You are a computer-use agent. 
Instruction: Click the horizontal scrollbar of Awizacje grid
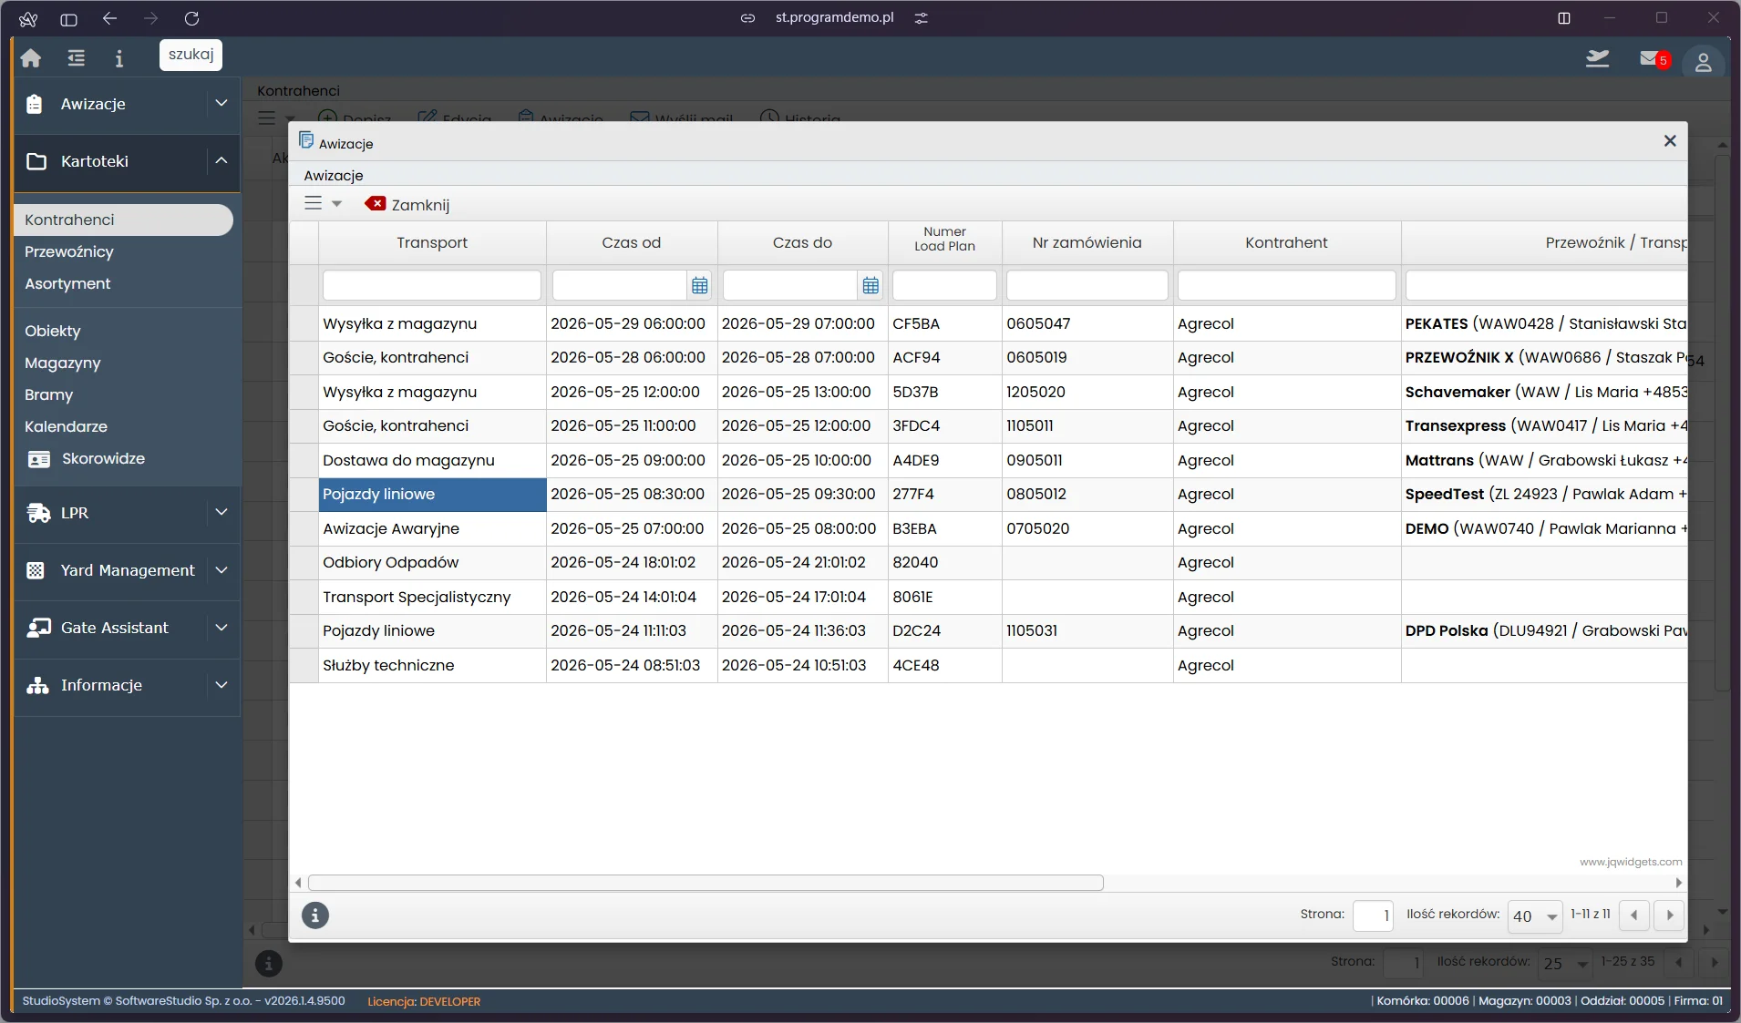click(706, 883)
